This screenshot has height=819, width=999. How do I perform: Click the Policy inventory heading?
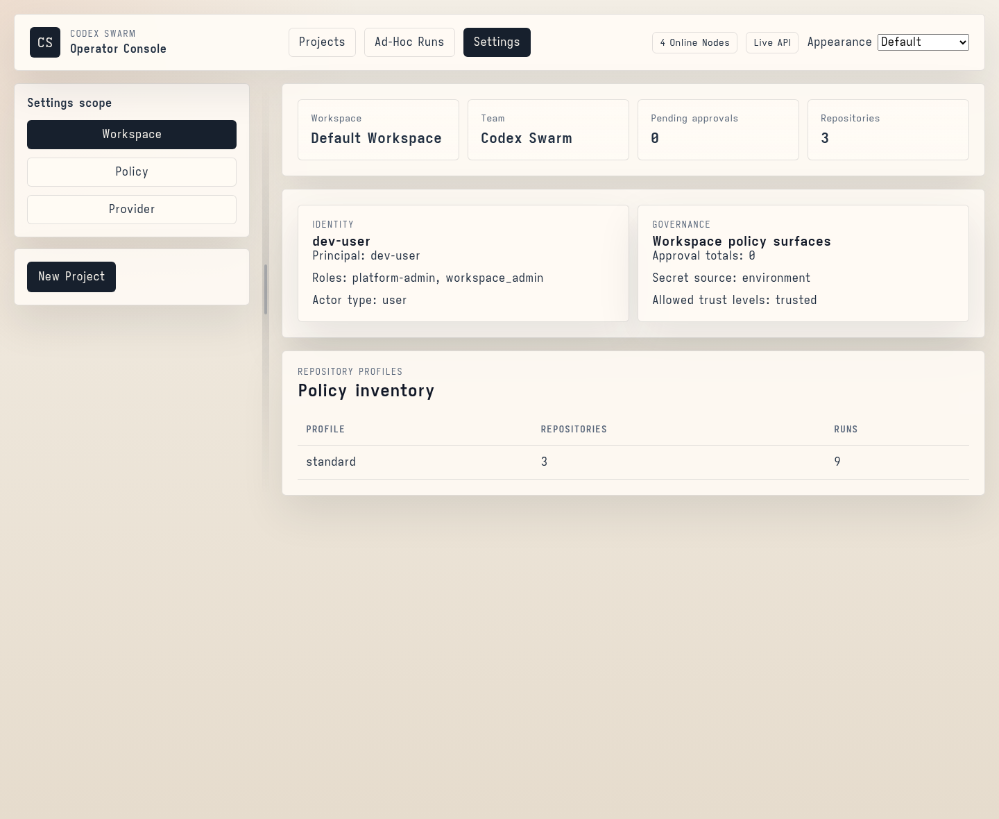[366, 391]
